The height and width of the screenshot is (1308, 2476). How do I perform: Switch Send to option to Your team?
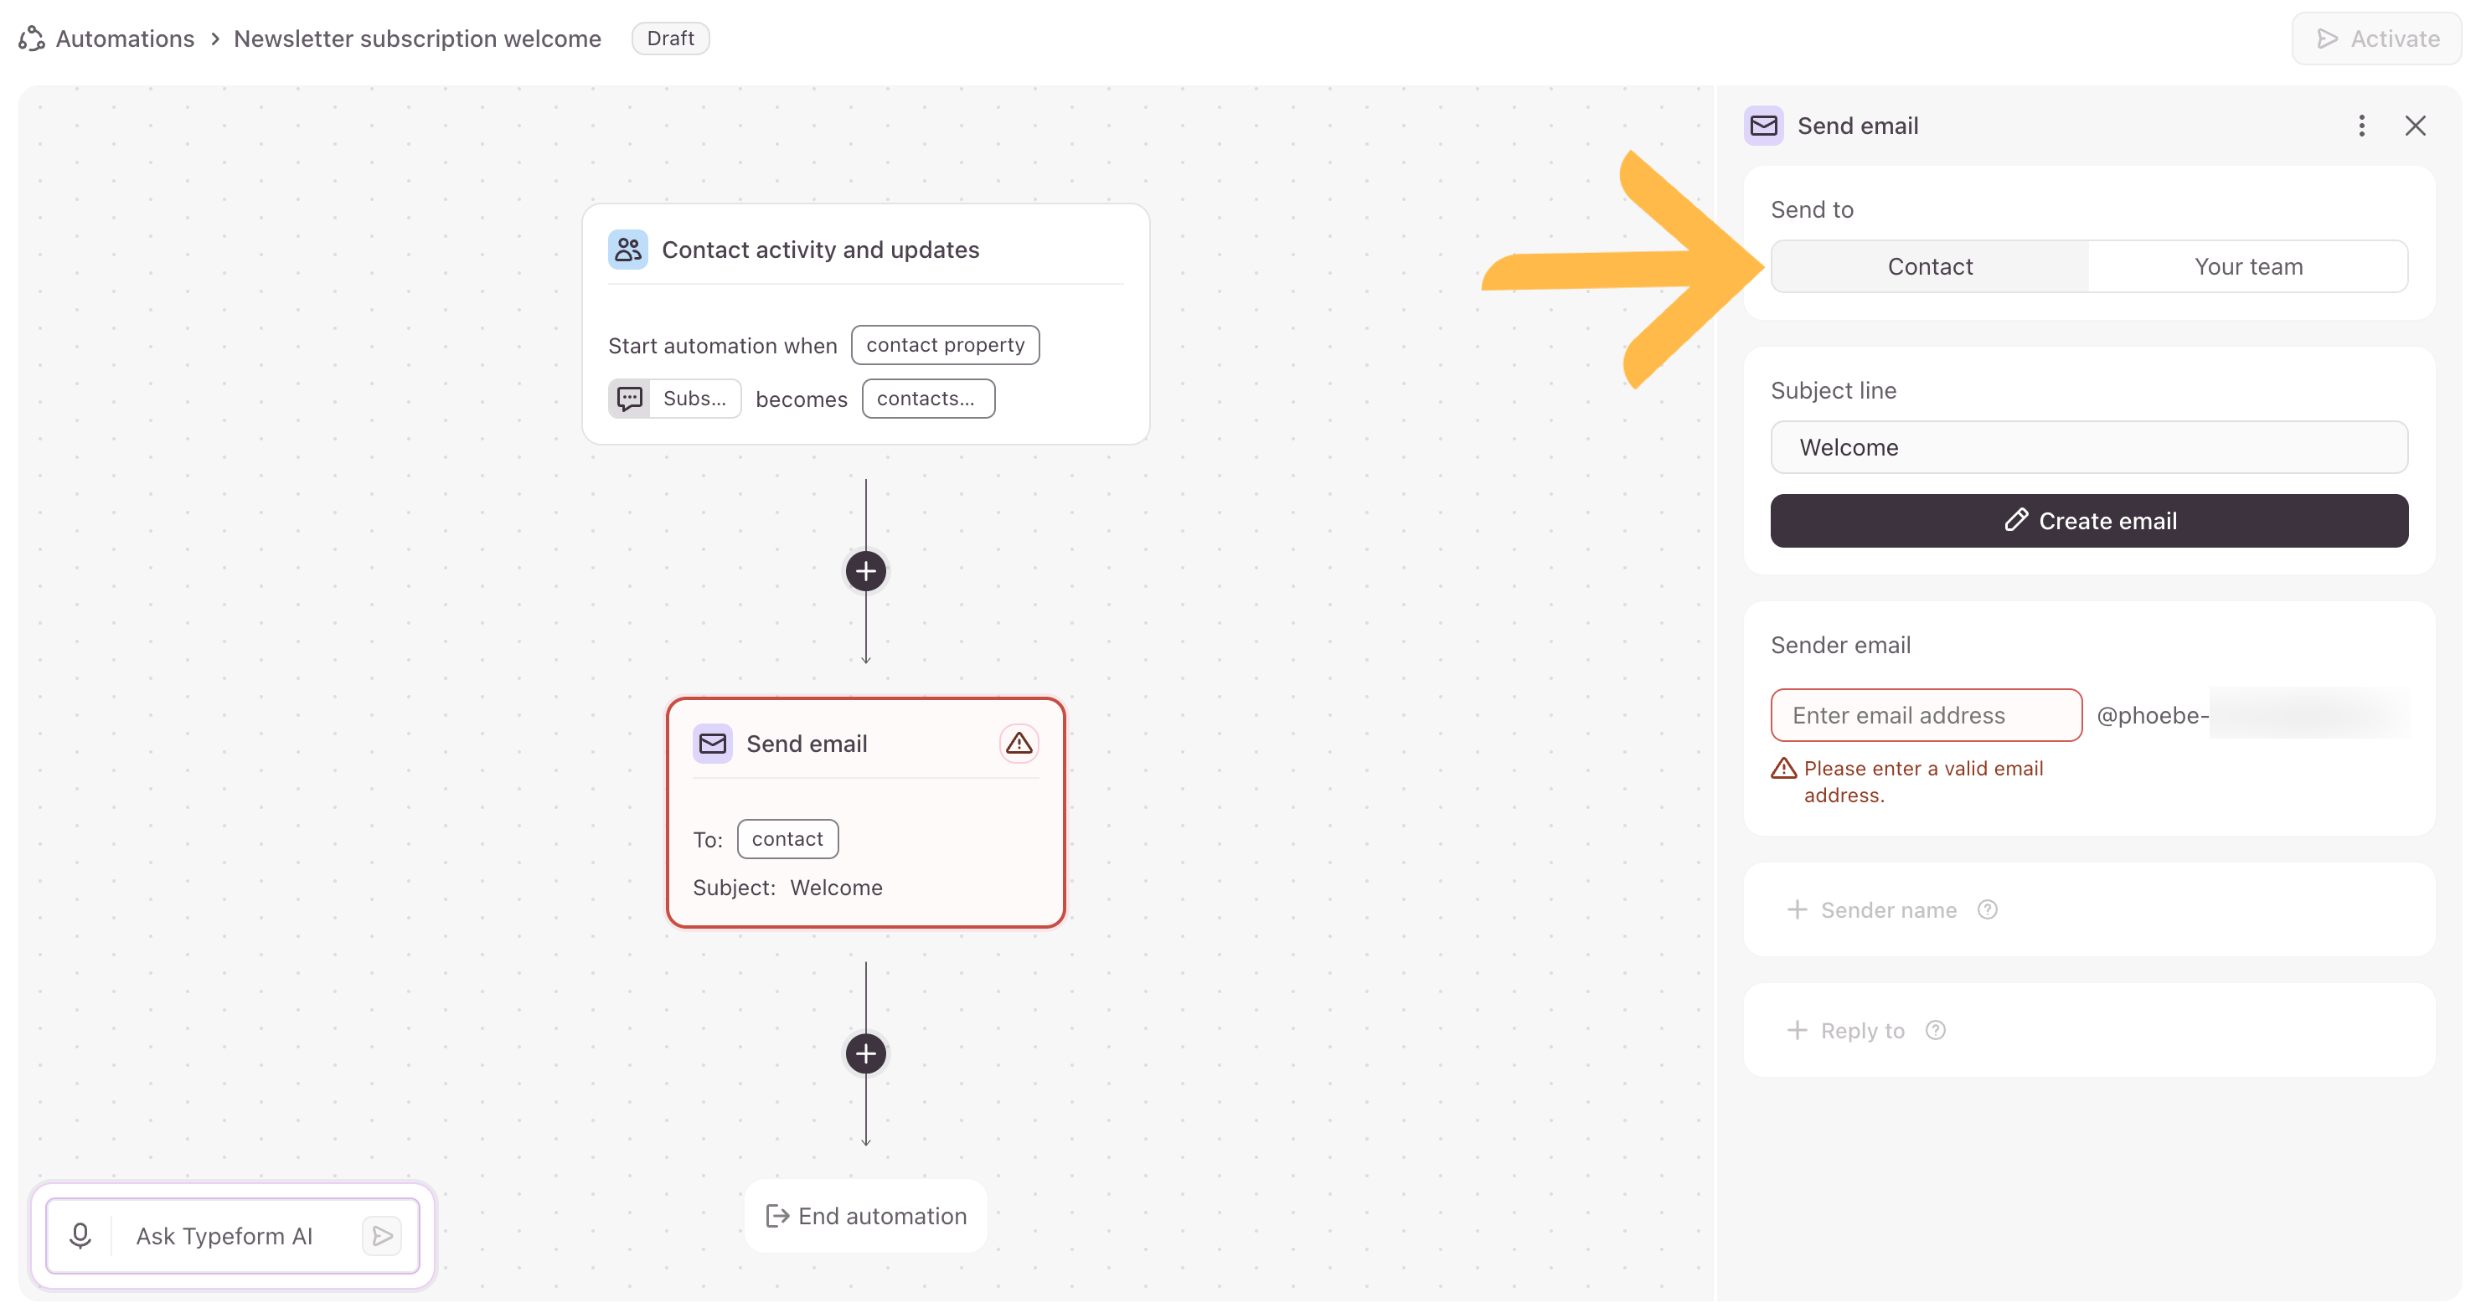(2247, 266)
